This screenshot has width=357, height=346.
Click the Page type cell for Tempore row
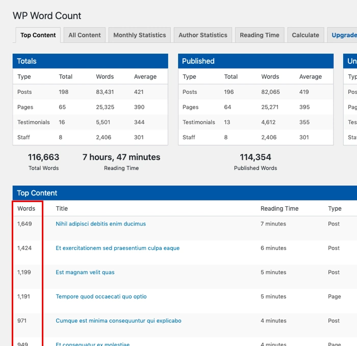tap(335, 296)
